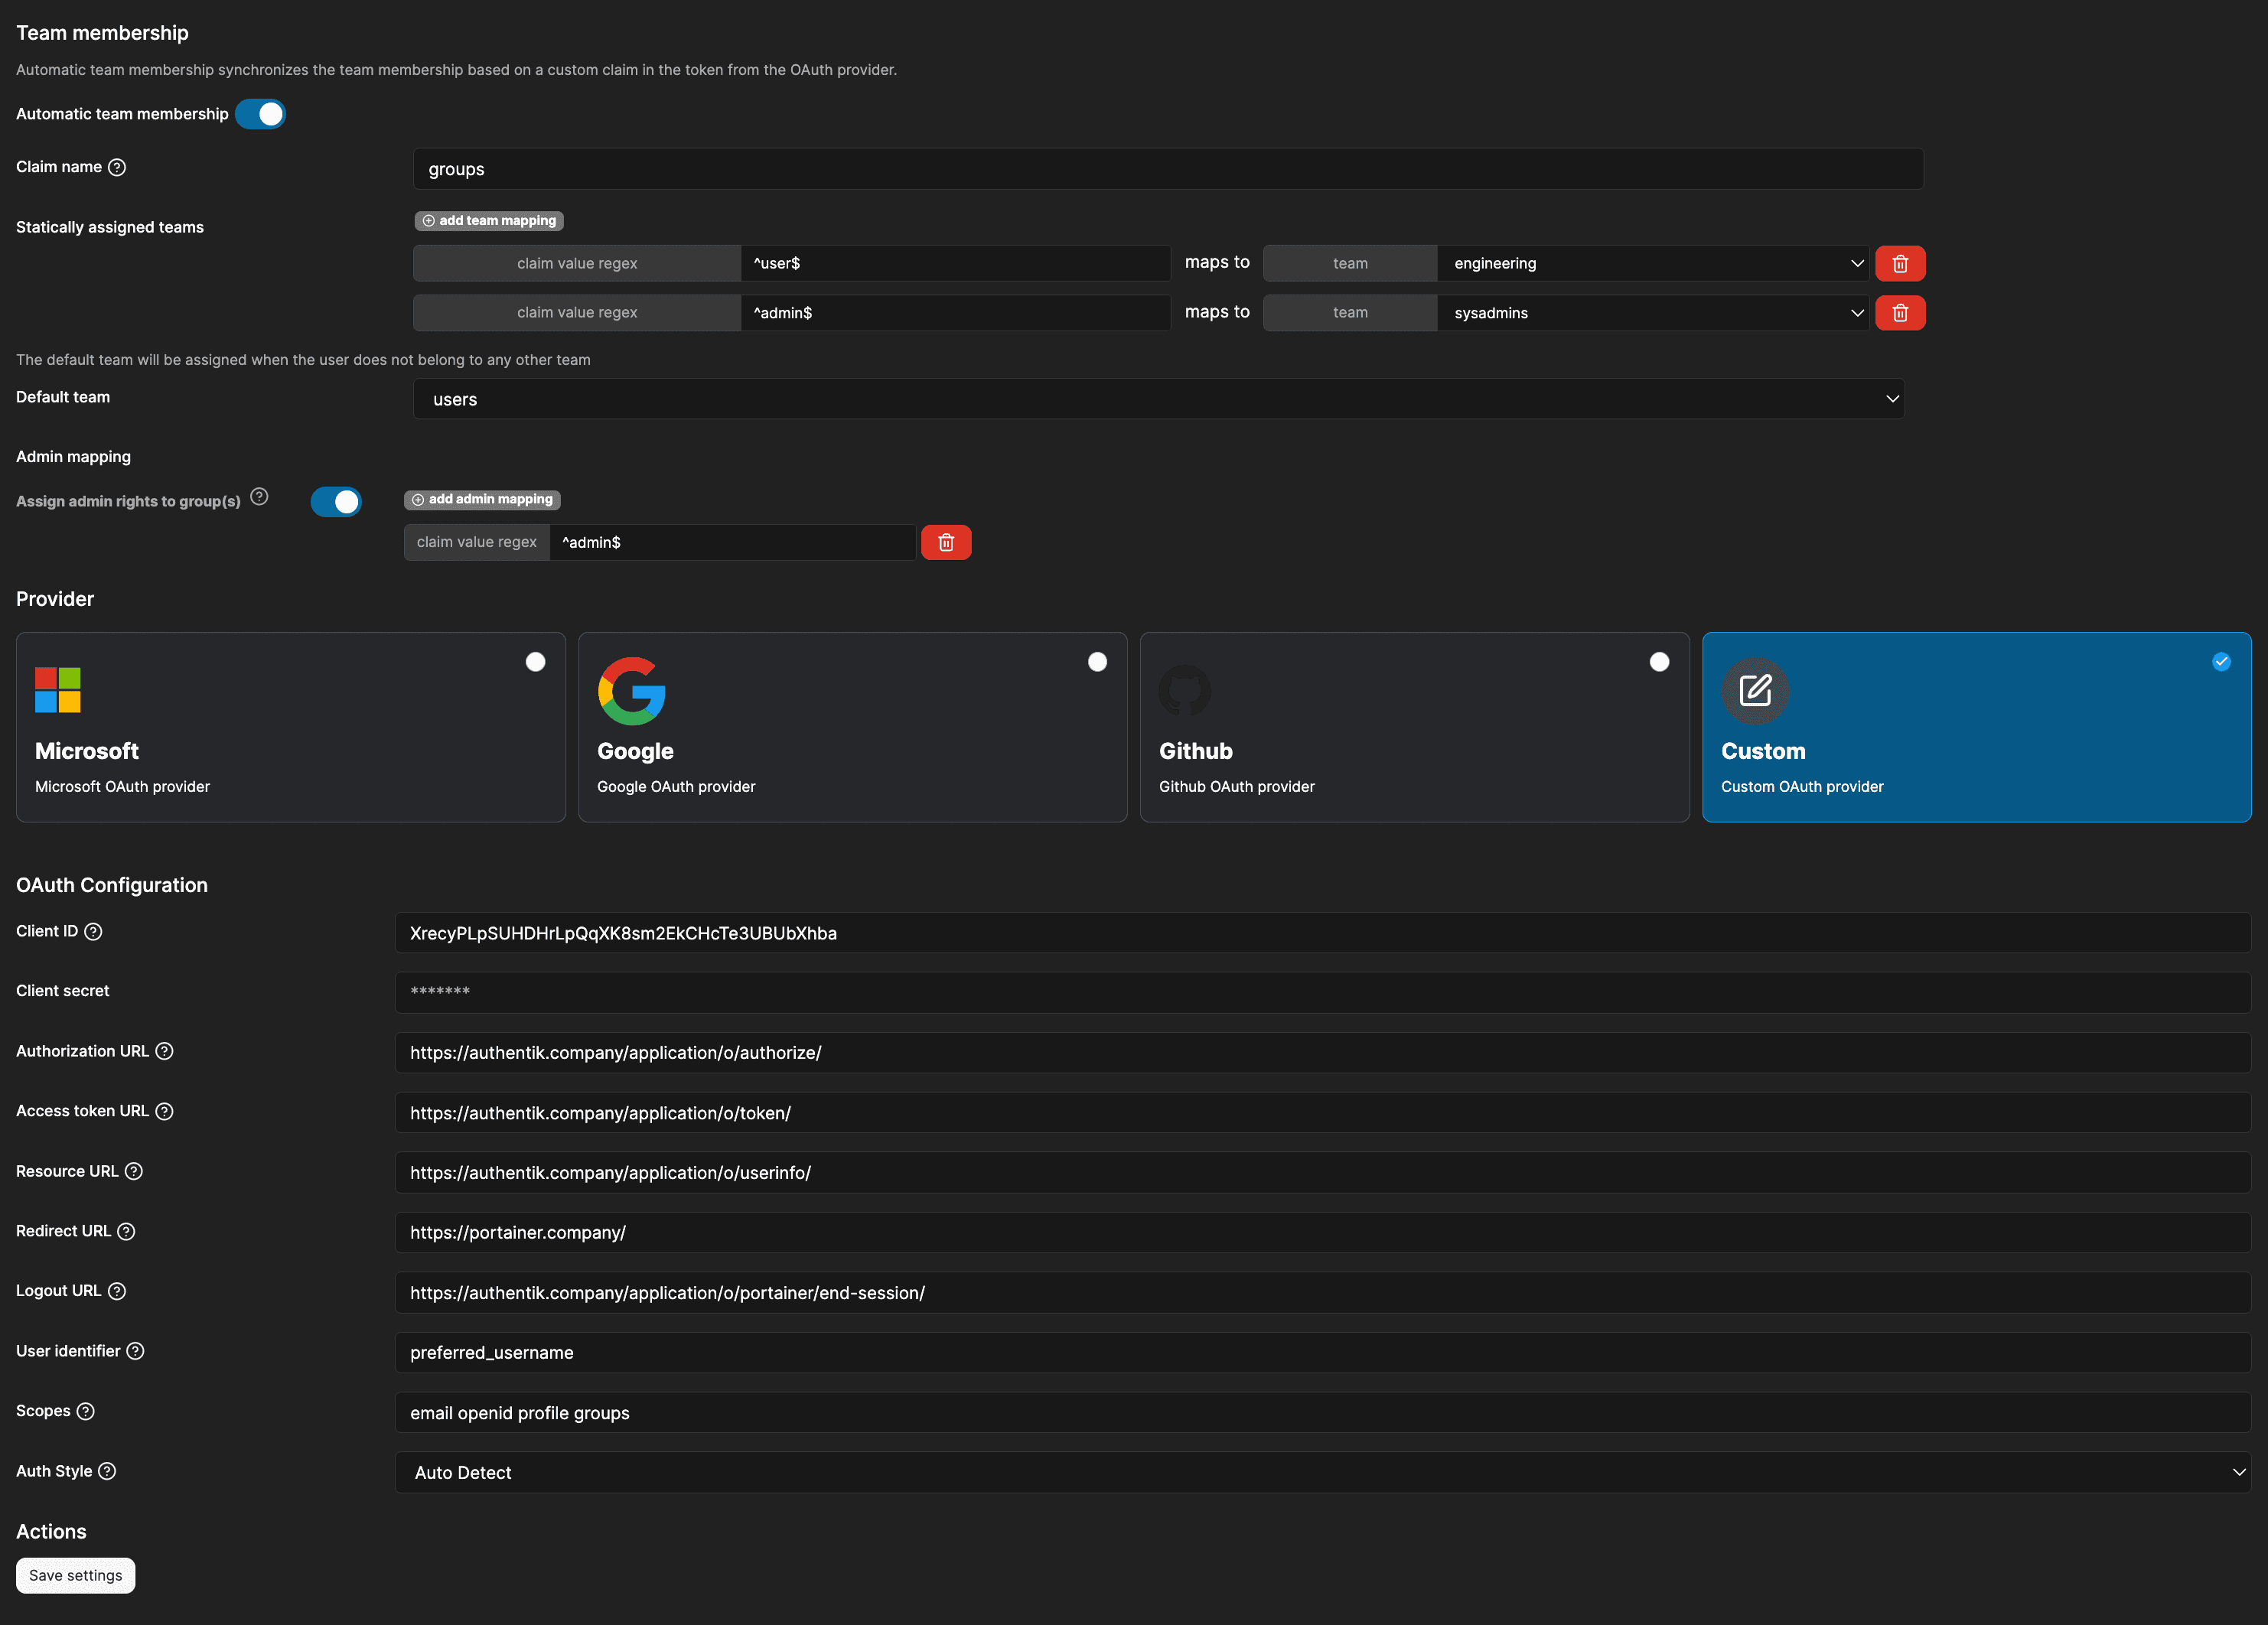Open the Default team users dropdown
This screenshot has width=2268, height=1625.
[1158, 399]
